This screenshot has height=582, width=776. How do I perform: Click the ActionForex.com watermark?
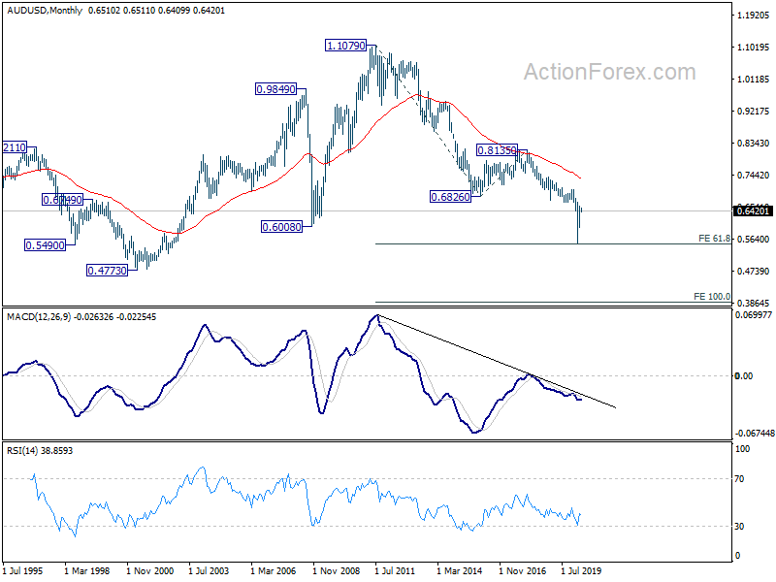click(610, 72)
